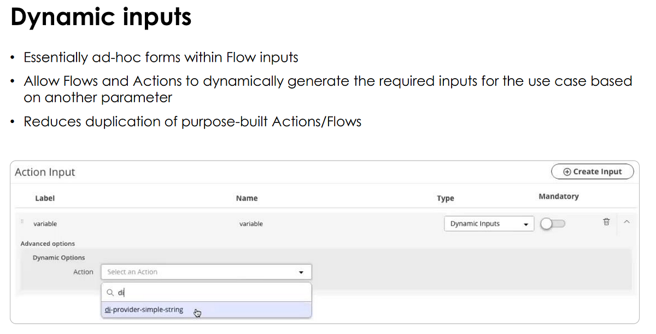Screen dimensions: 656x334
Task: Click the arrow on the Action selector
Action: 301,272
